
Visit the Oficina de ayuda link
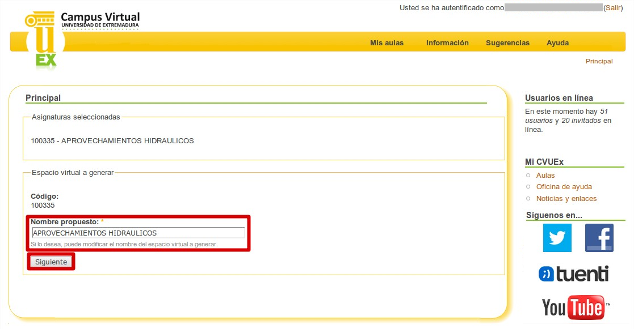564,187
